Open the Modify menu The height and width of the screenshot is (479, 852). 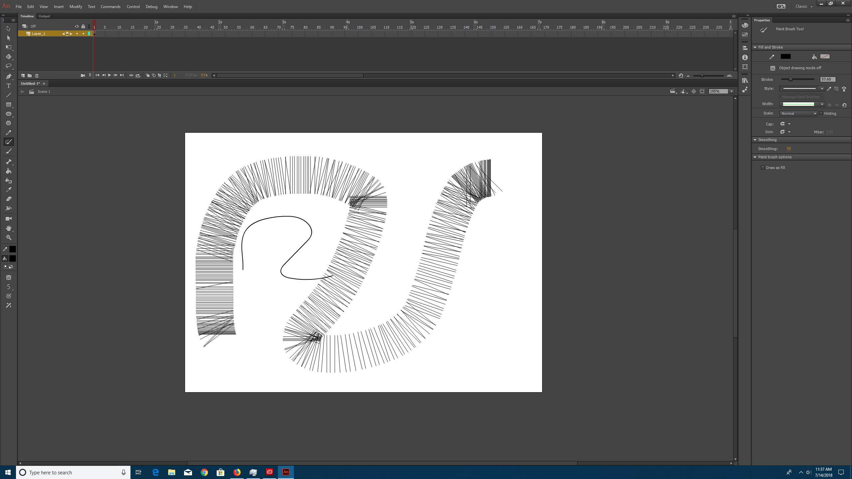pos(76,6)
